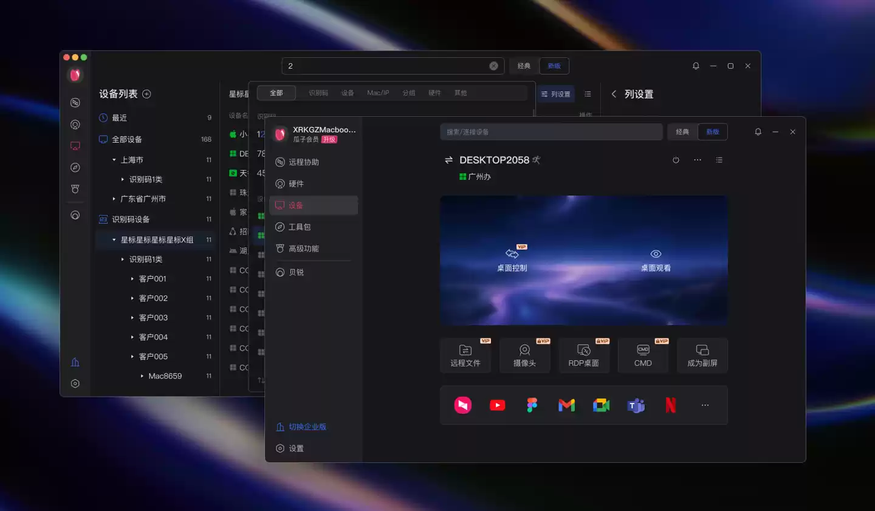Viewport: 875px width, 511px height.
Task: Click the 升级 upgrade badge
Action: pos(329,140)
